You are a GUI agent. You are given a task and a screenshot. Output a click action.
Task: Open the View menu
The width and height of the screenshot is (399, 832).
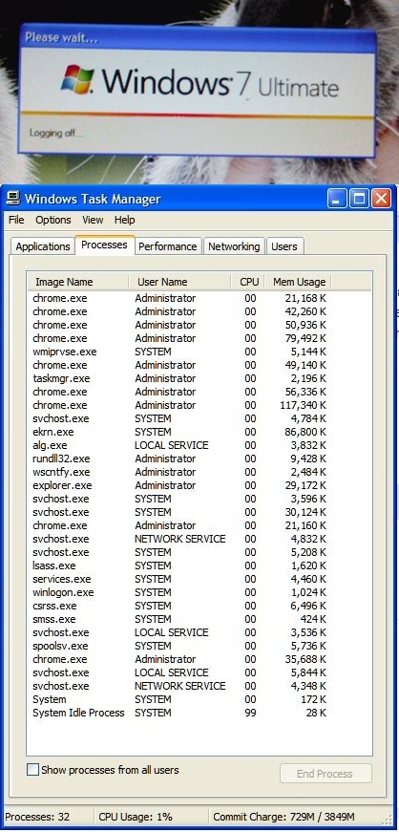point(93,220)
